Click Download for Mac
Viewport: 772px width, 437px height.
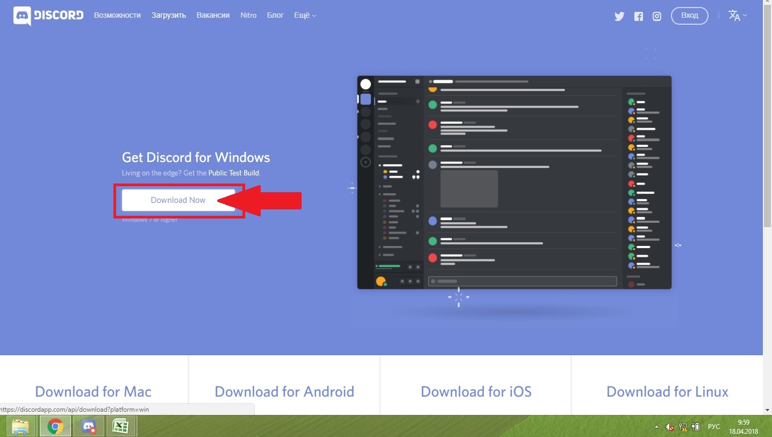[x=94, y=391]
